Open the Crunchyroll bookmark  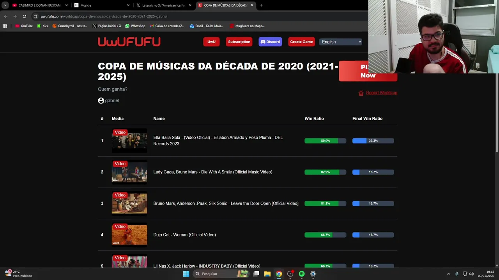pyautogui.click(x=70, y=26)
